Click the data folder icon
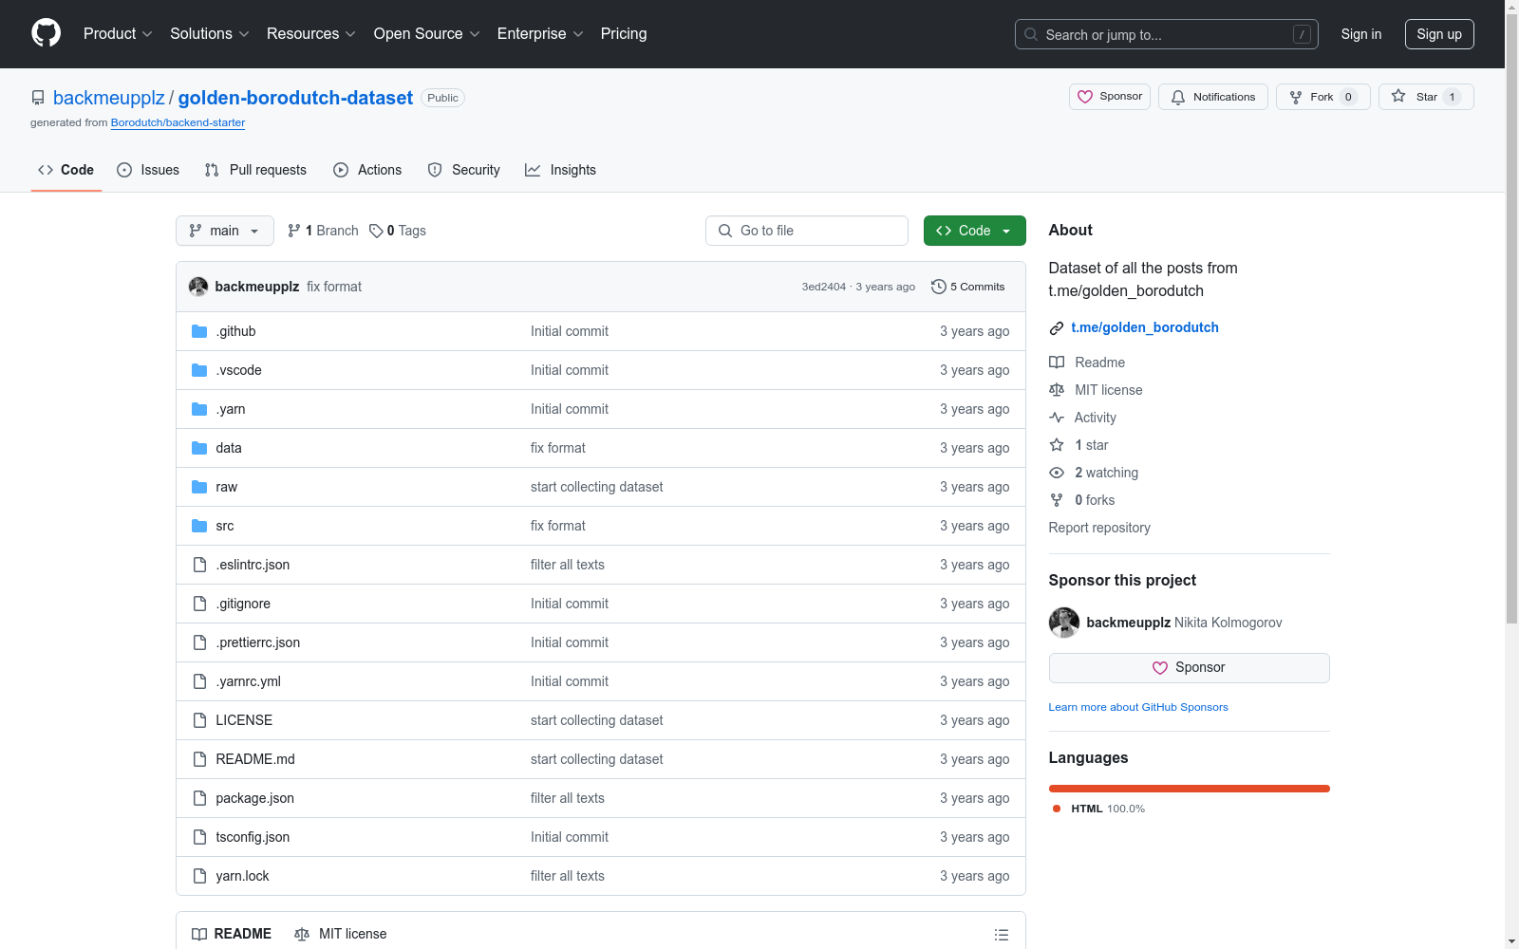The width and height of the screenshot is (1519, 949). click(199, 448)
